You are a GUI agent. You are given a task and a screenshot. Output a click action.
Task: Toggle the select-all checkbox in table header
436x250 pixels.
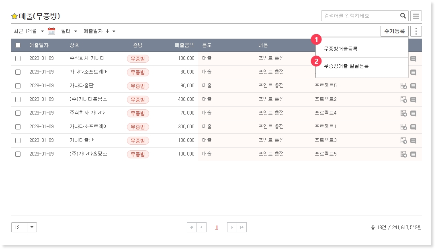(18, 45)
